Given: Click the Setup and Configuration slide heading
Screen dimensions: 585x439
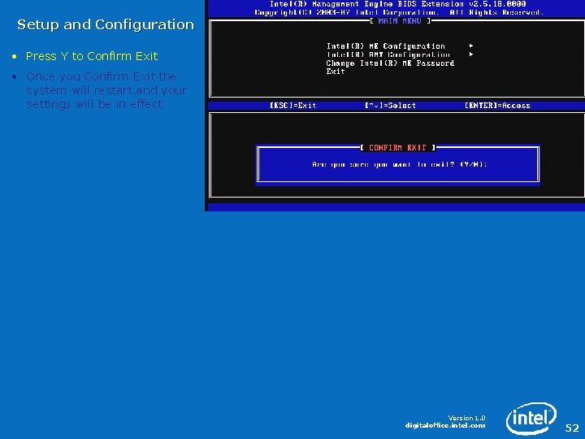Looking at the screenshot, I should [x=106, y=24].
